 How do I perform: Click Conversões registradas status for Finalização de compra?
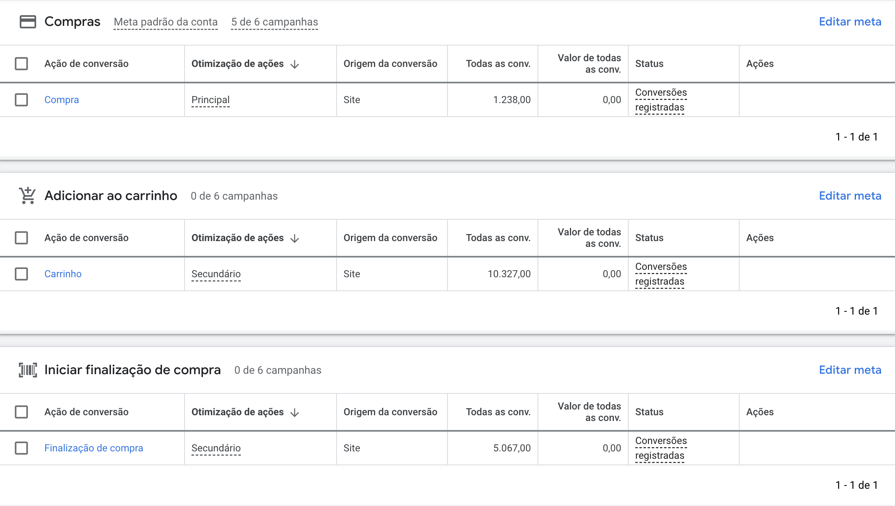(661, 448)
